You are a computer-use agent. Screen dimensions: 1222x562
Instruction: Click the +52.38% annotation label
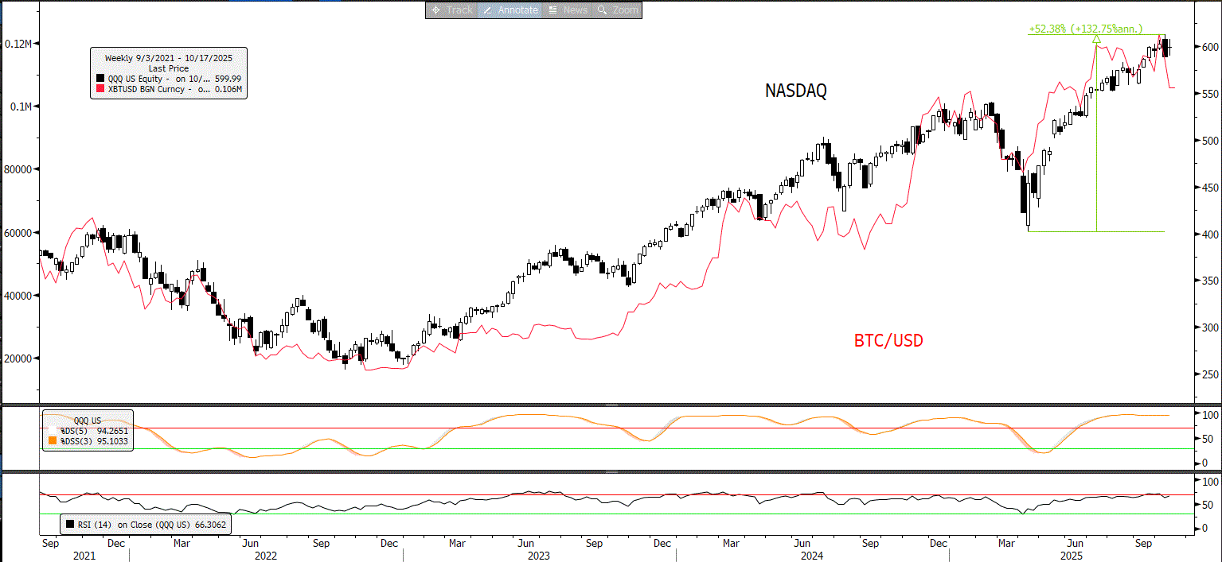click(1085, 29)
